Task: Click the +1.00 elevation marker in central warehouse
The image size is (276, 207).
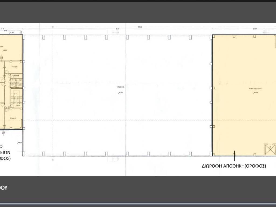Action: tap(120, 93)
